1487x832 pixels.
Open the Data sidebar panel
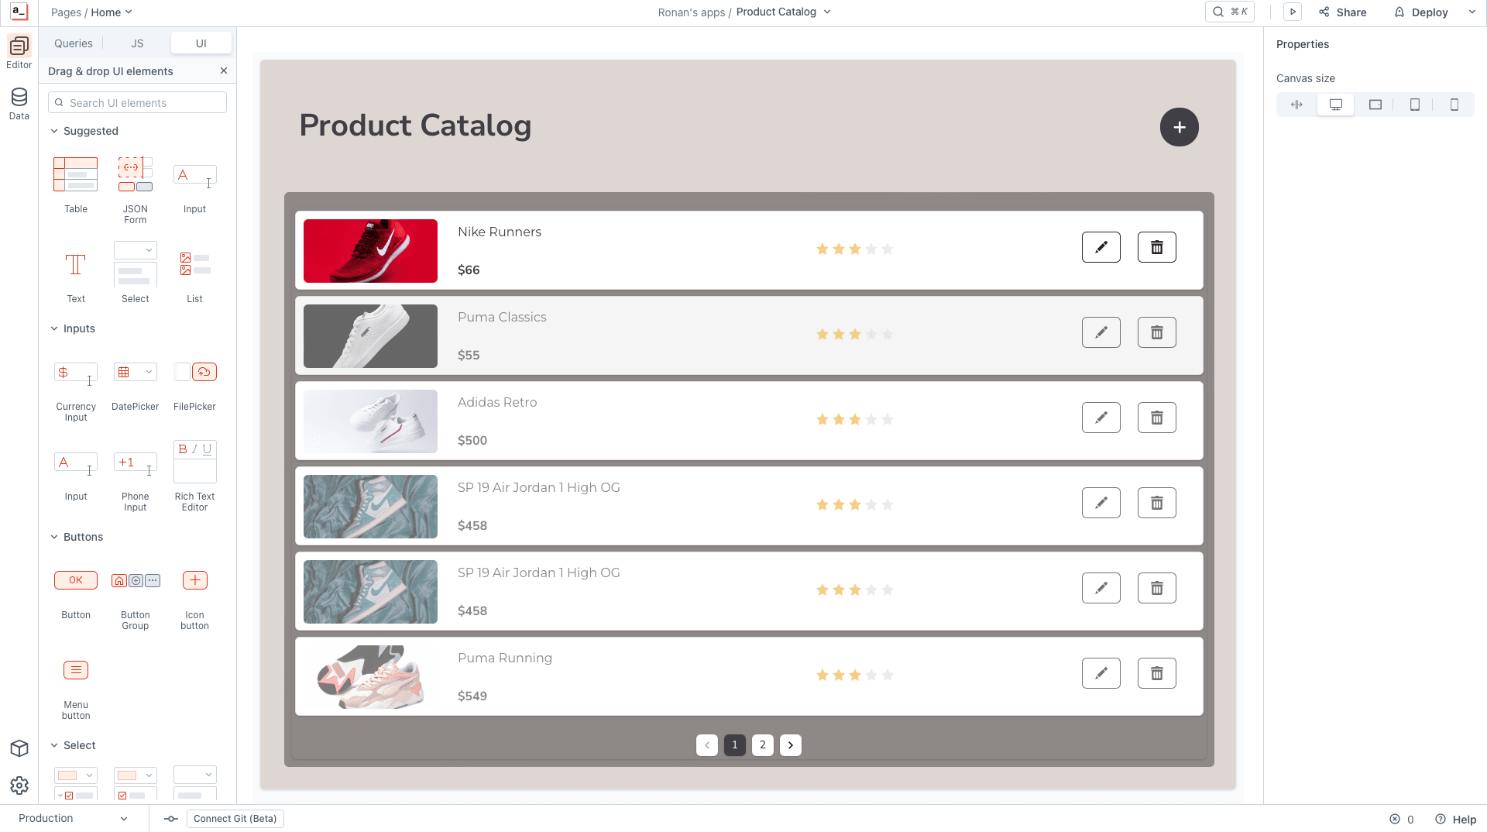(x=19, y=104)
